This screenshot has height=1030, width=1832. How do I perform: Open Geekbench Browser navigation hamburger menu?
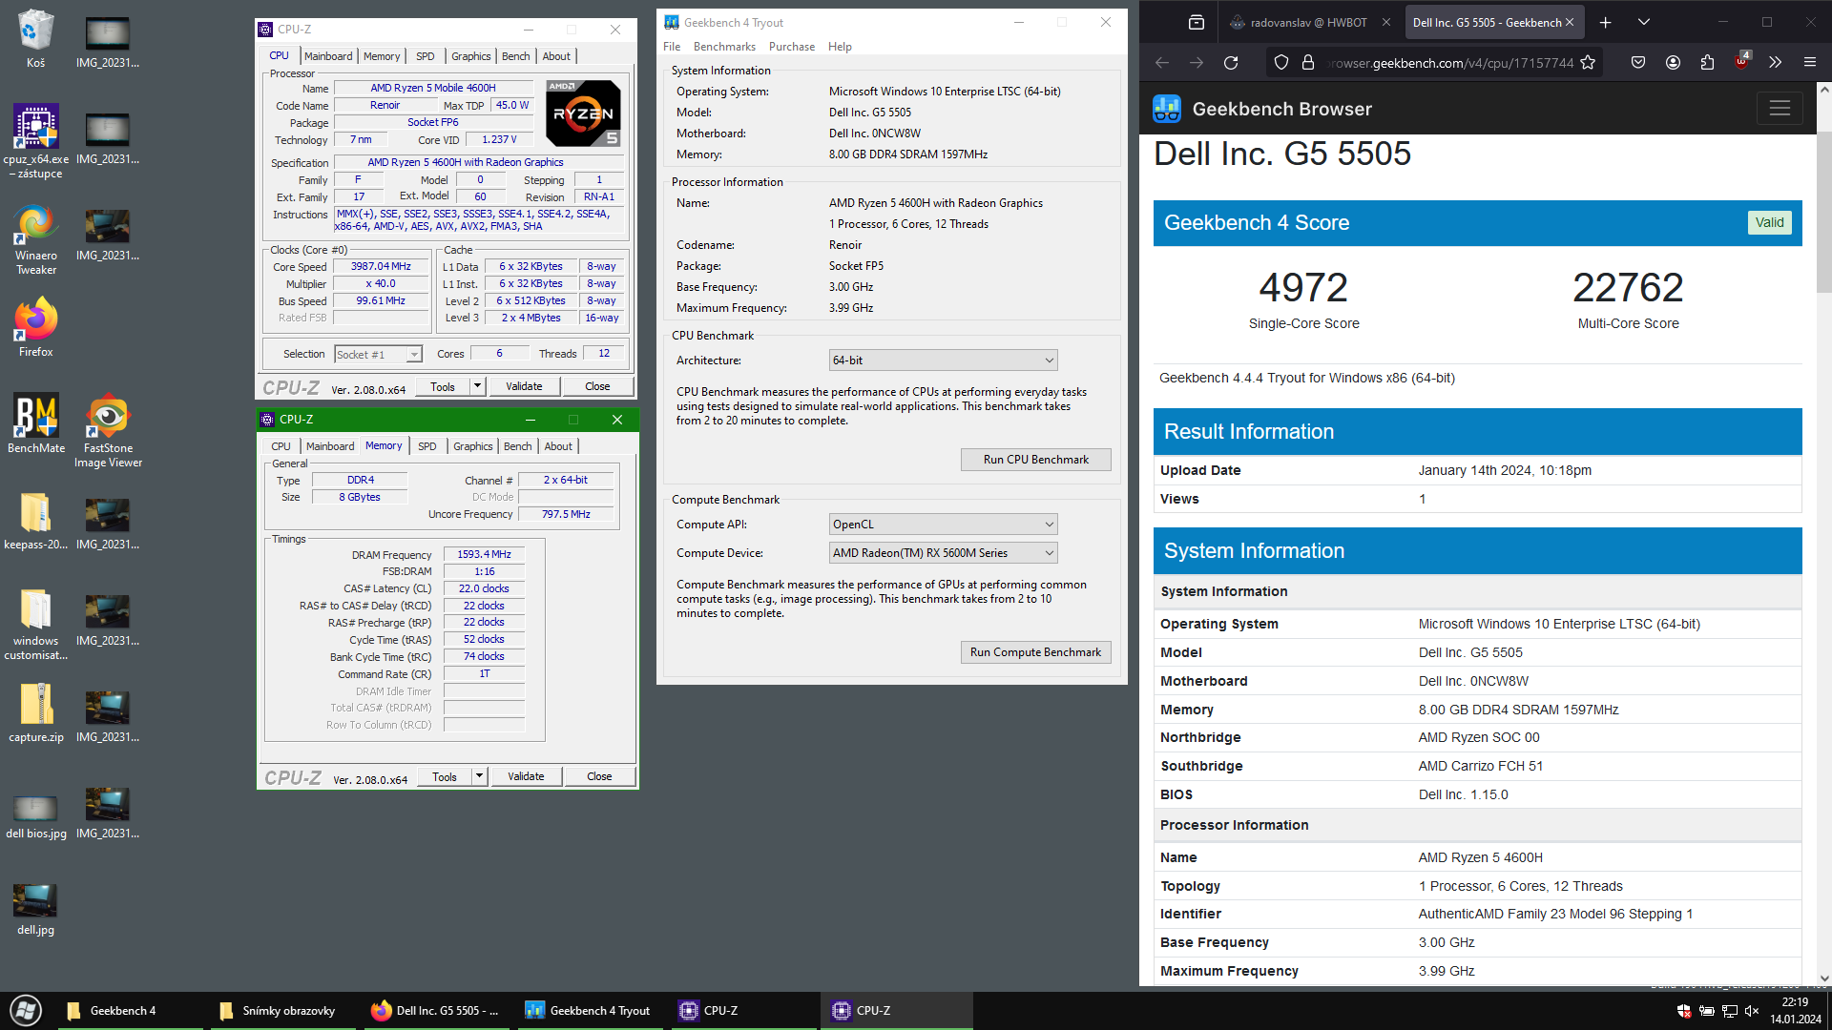[x=1780, y=109]
